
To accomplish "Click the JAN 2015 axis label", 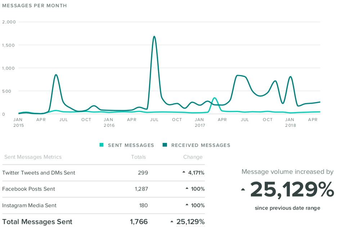I will [x=18, y=122].
